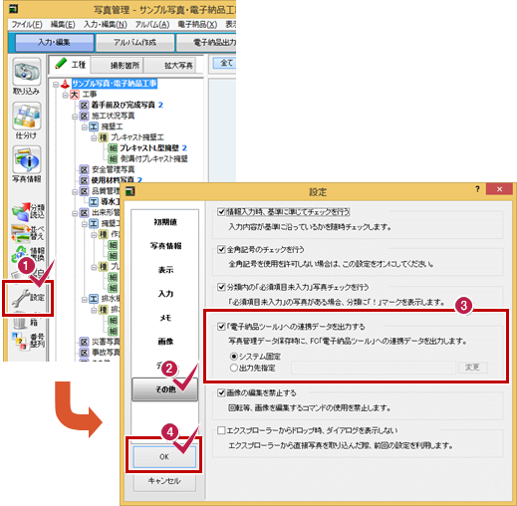Enable エクスプローラーからドロップ時 dialog checkbox
This screenshot has height=506, width=517.
tap(221, 430)
